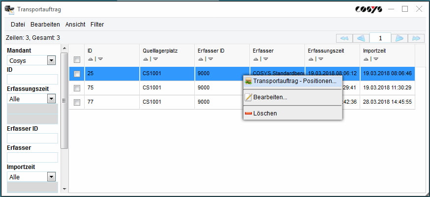Open the Ansicht menu
Image resolution: width=430 pixels, height=197 pixels.
click(x=75, y=25)
